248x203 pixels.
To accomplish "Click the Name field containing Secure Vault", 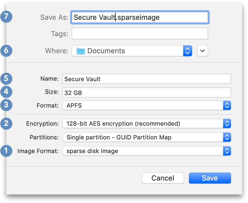I will point(146,79).
